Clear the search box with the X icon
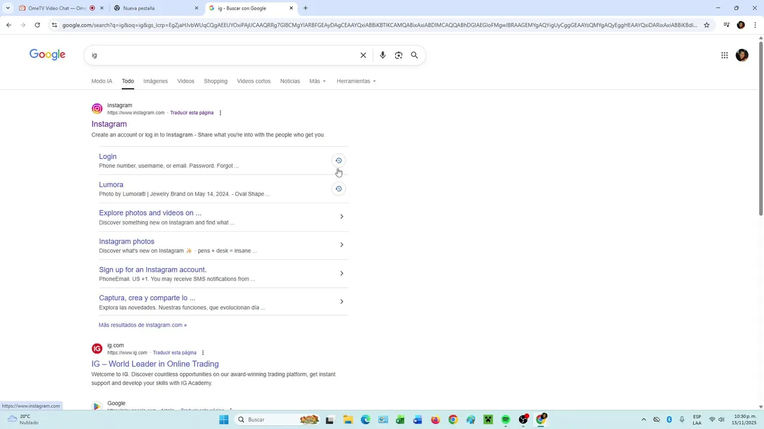This screenshot has height=429, width=764. pyautogui.click(x=363, y=55)
